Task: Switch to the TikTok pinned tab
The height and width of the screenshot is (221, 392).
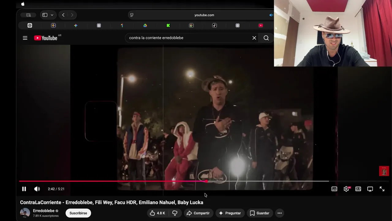Action: click(x=214, y=25)
